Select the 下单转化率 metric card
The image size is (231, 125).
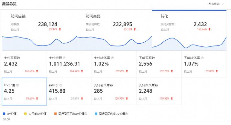[204, 64]
